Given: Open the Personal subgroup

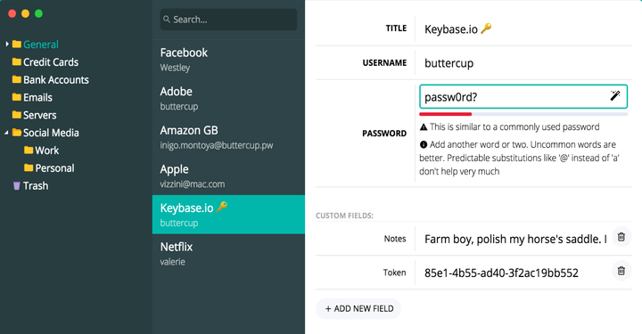Looking at the screenshot, I should pos(55,168).
